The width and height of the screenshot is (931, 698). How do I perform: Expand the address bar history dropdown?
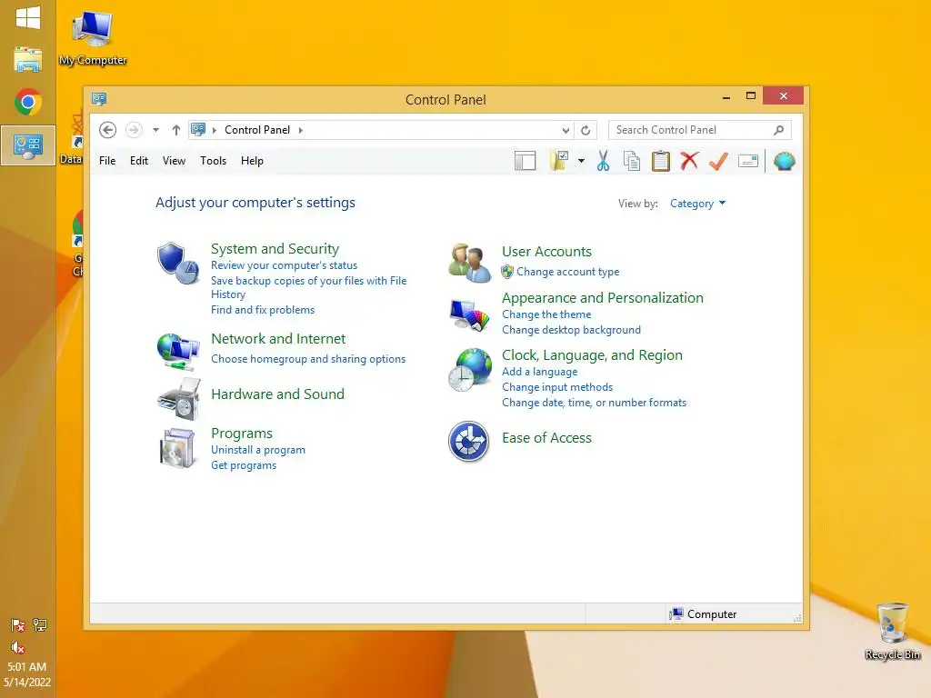point(566,130)
